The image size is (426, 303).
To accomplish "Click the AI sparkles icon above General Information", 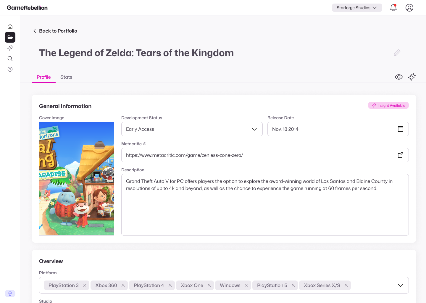I will 412,77.
